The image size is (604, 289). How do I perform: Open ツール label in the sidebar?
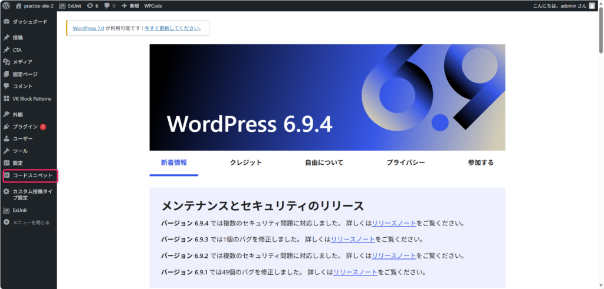(20, 151)
